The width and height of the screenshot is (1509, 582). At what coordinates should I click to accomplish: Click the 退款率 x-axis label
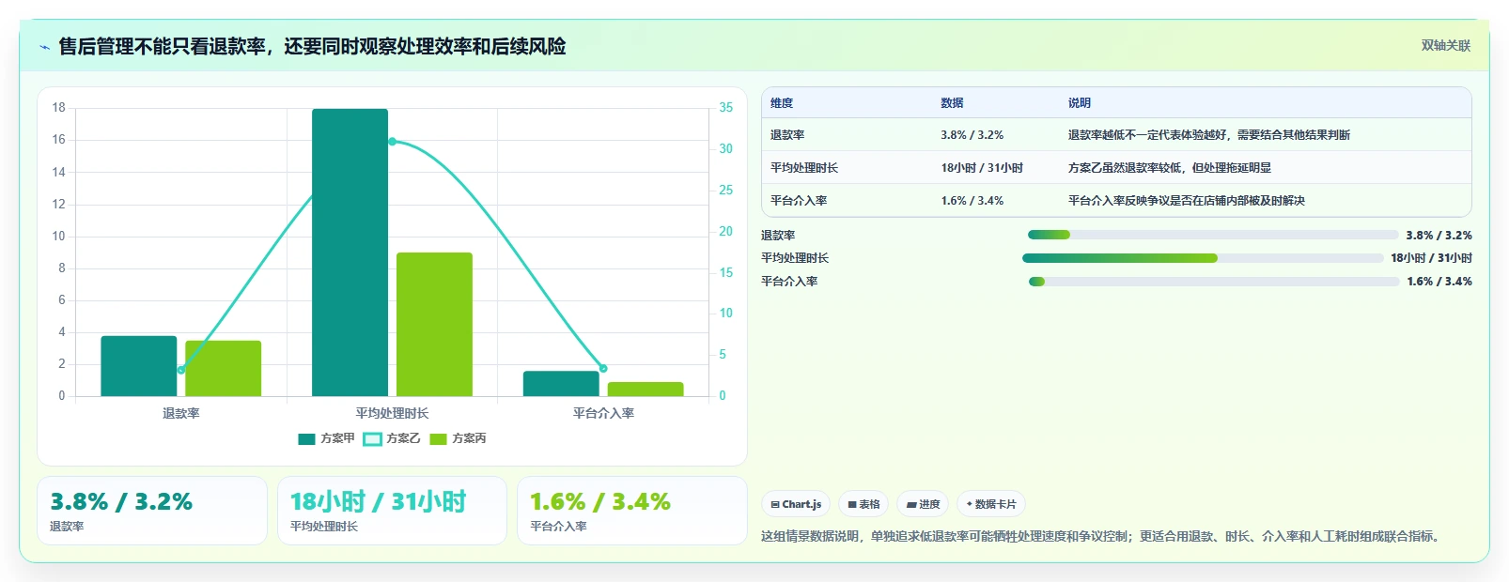coord(181,413)
